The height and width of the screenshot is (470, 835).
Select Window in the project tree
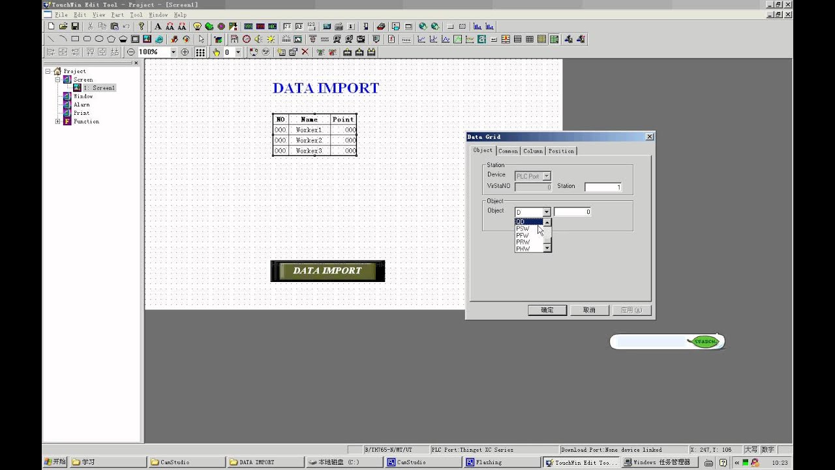tap(83, 97)
